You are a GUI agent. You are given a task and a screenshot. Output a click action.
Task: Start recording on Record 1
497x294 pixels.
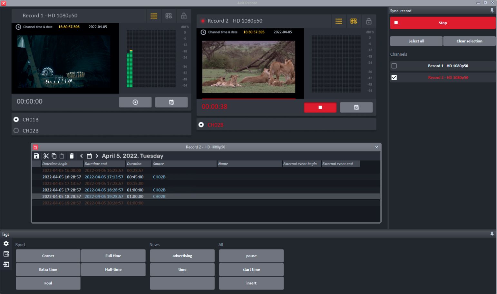click(x=135, y=102)
